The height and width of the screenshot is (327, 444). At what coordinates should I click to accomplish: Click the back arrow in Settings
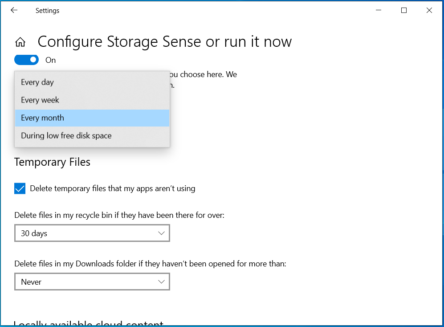tap(14, 10)
